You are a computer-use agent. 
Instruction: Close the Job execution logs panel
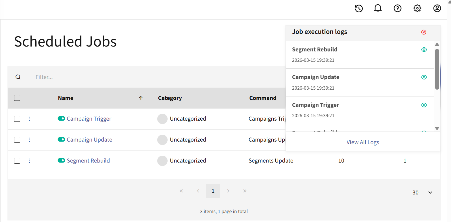[424, 32]
